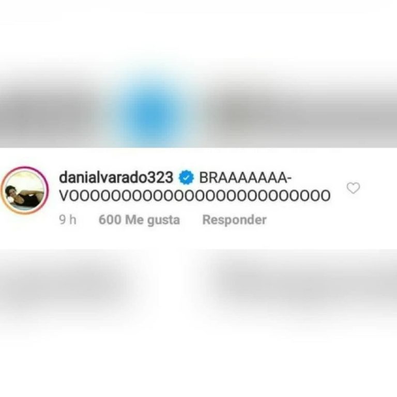397x397 pixels.
Task: Click the person in black inside avatar
Action: [x=25, y=196]
